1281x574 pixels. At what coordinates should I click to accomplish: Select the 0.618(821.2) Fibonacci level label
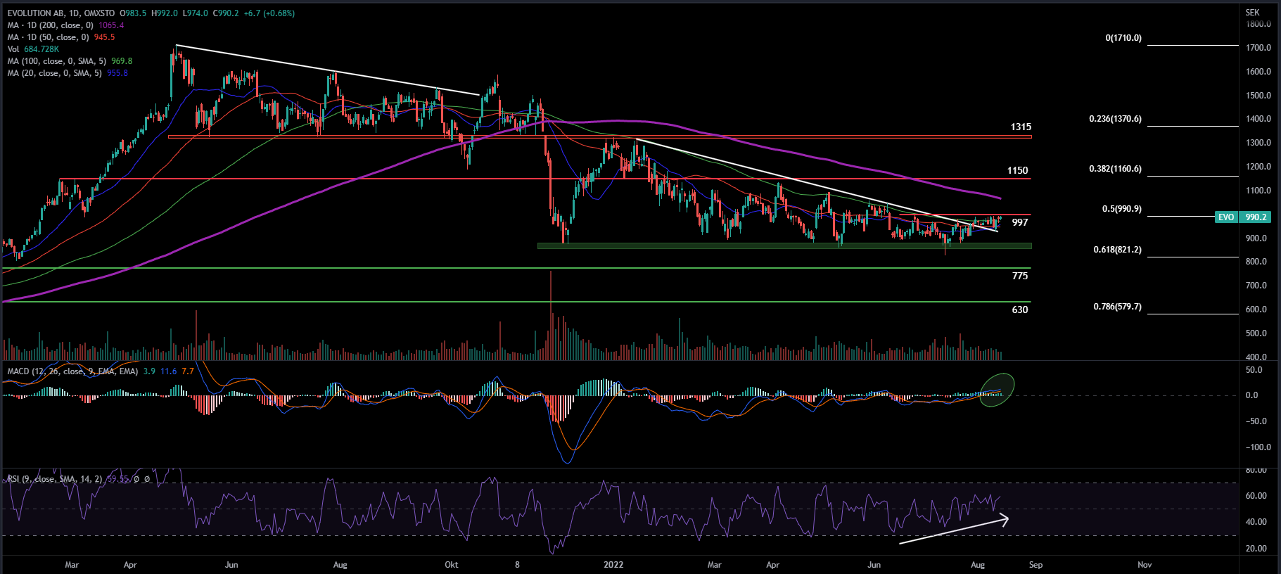[1117, 250]
